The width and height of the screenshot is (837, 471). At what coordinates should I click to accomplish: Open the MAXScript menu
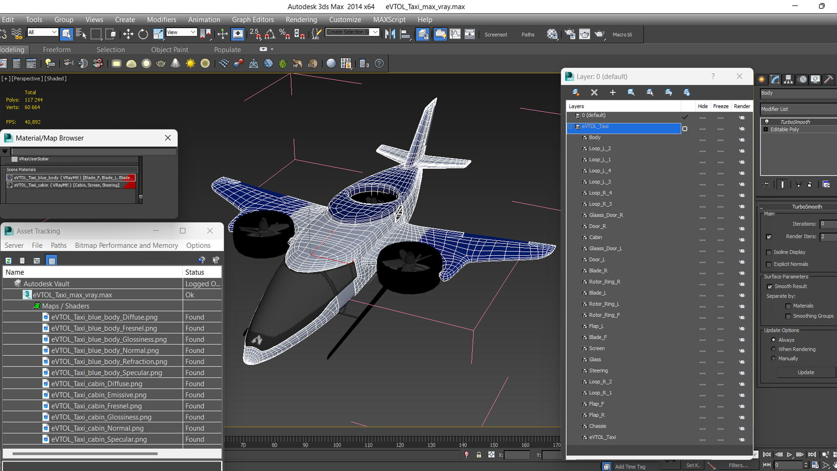[389, 20]
